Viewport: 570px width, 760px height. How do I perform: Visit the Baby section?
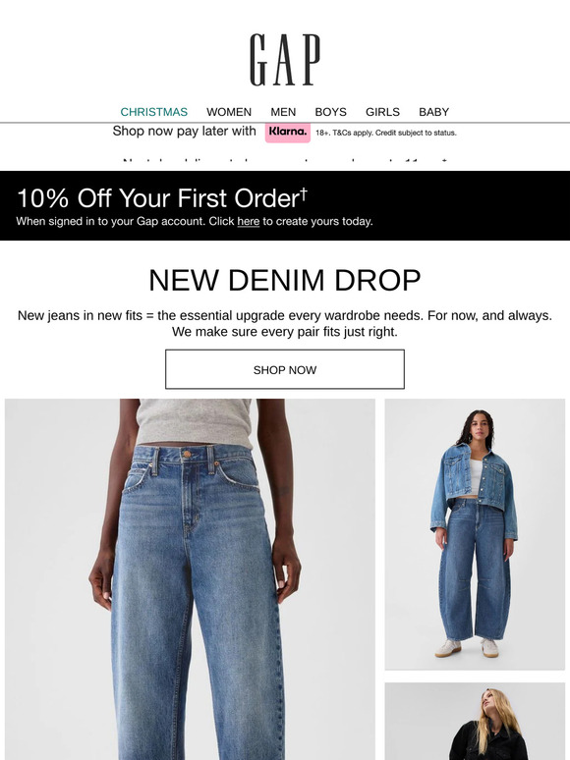(x=433, y=112)
